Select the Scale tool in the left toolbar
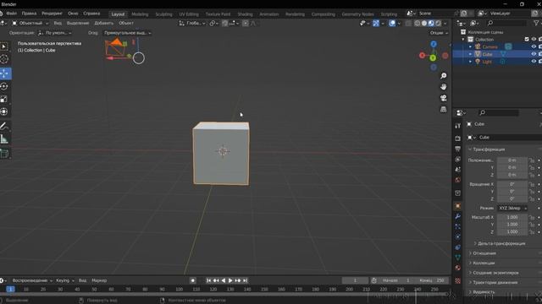Image resolution: width=542 pixels, height=304 pixels. (x=4, y=100)
